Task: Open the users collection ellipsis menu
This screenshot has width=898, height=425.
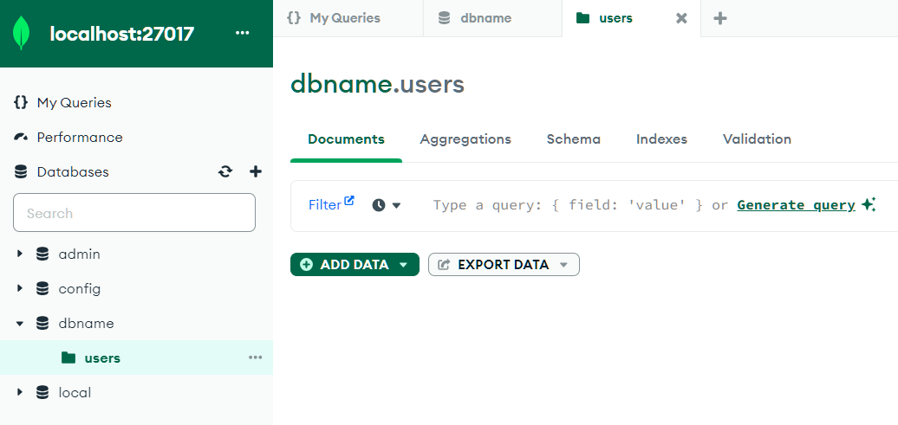Action: click(x=256, y=357)
